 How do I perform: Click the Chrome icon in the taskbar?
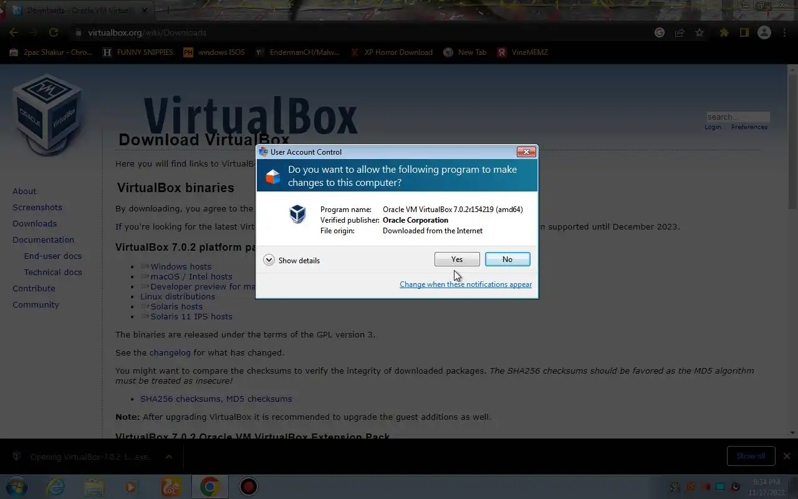[x=210, y=487]
